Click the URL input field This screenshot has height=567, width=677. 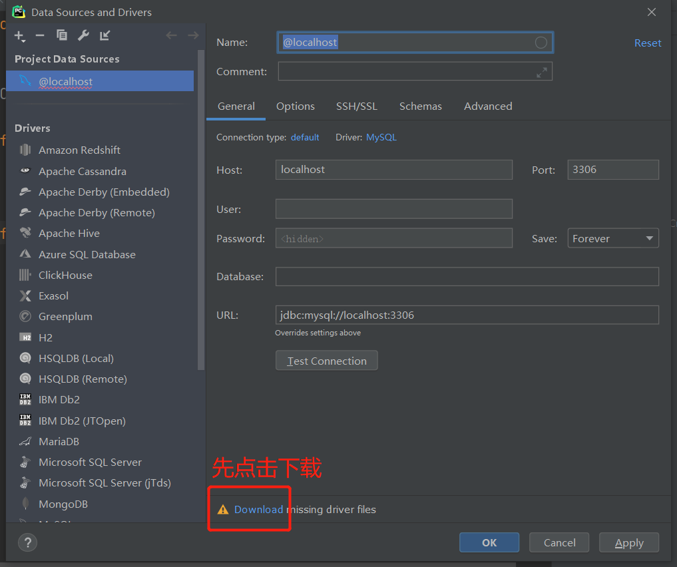coord(467,315)
